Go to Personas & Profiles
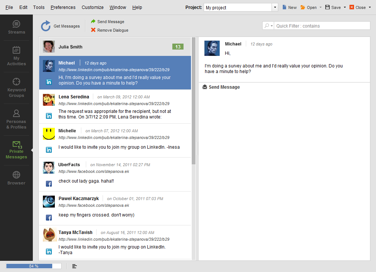Viewport: 376px width, 272px height. [16, 119]
